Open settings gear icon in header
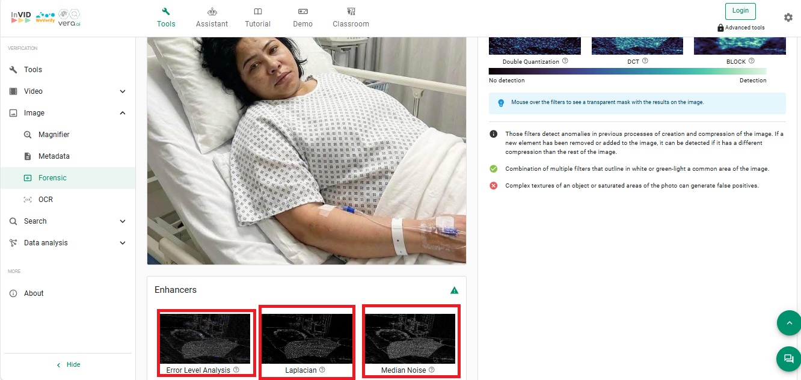Viewport: 801px width, 380px height. tap(788, 17)
